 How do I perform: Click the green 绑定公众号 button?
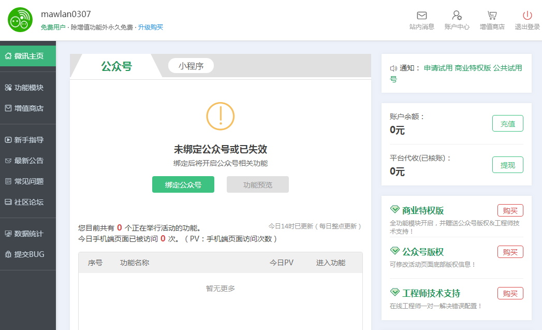coord(183,184)
